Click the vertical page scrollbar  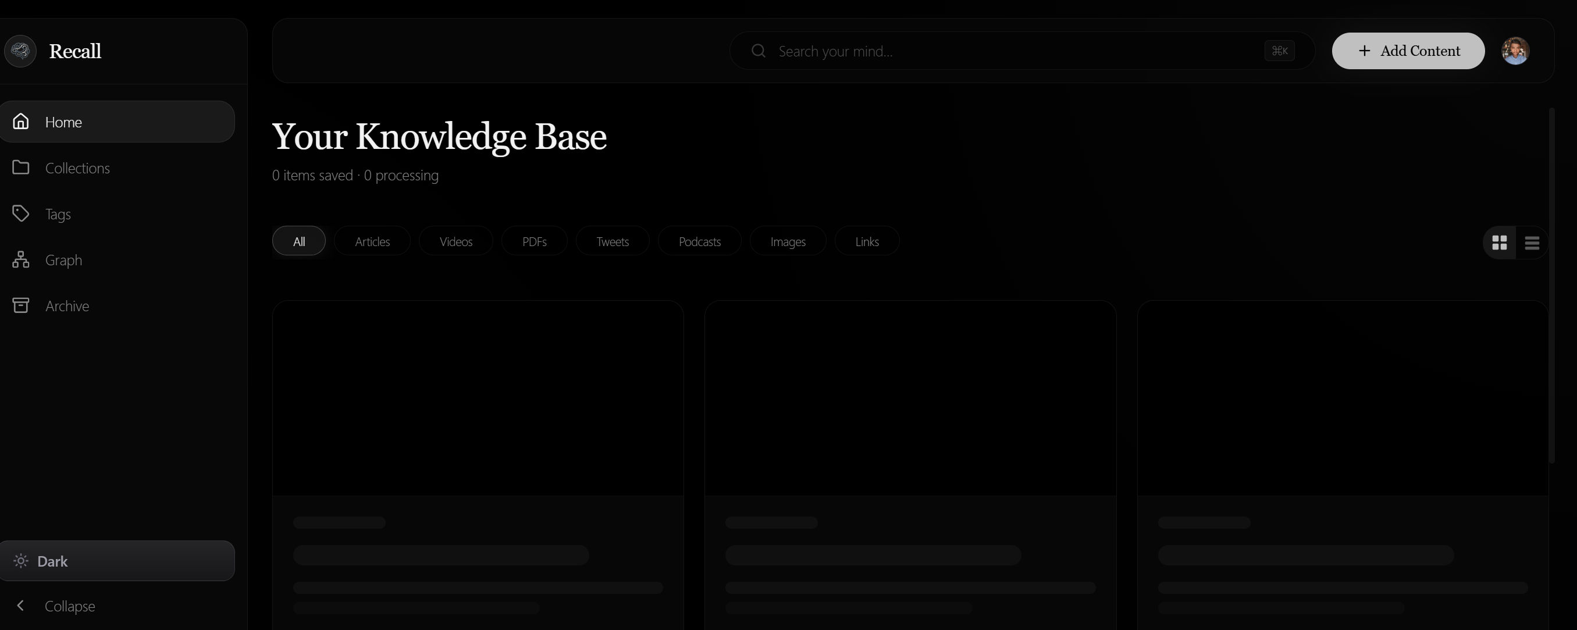coord(1551,285)
